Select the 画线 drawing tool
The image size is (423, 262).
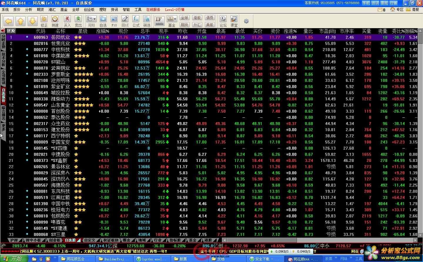click(x=125, y=21)
